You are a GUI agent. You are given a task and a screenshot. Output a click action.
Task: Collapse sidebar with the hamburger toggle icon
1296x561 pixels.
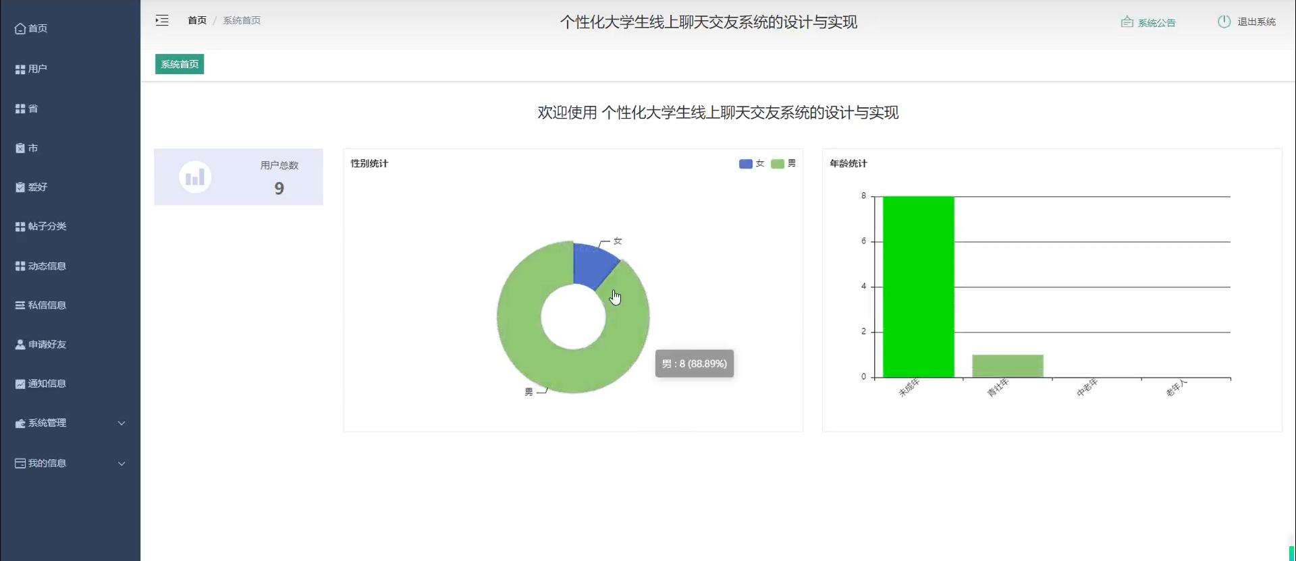click(162, 21)
